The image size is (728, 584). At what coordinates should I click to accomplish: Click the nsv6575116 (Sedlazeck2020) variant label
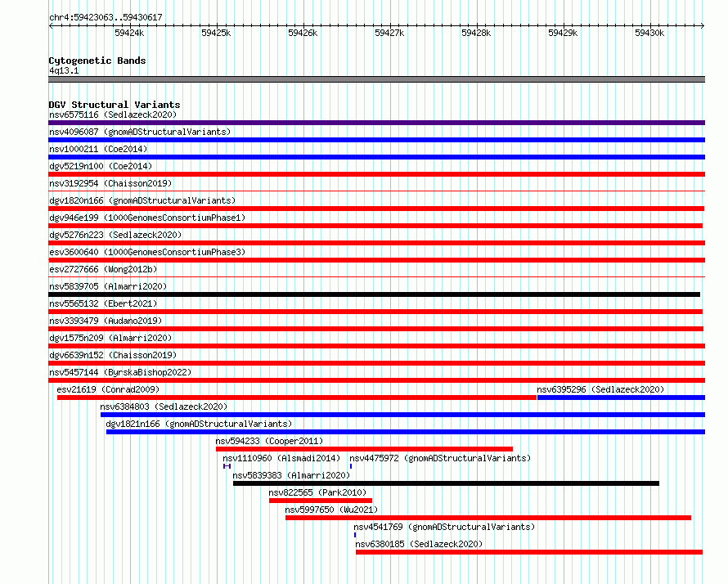(113, 115)
